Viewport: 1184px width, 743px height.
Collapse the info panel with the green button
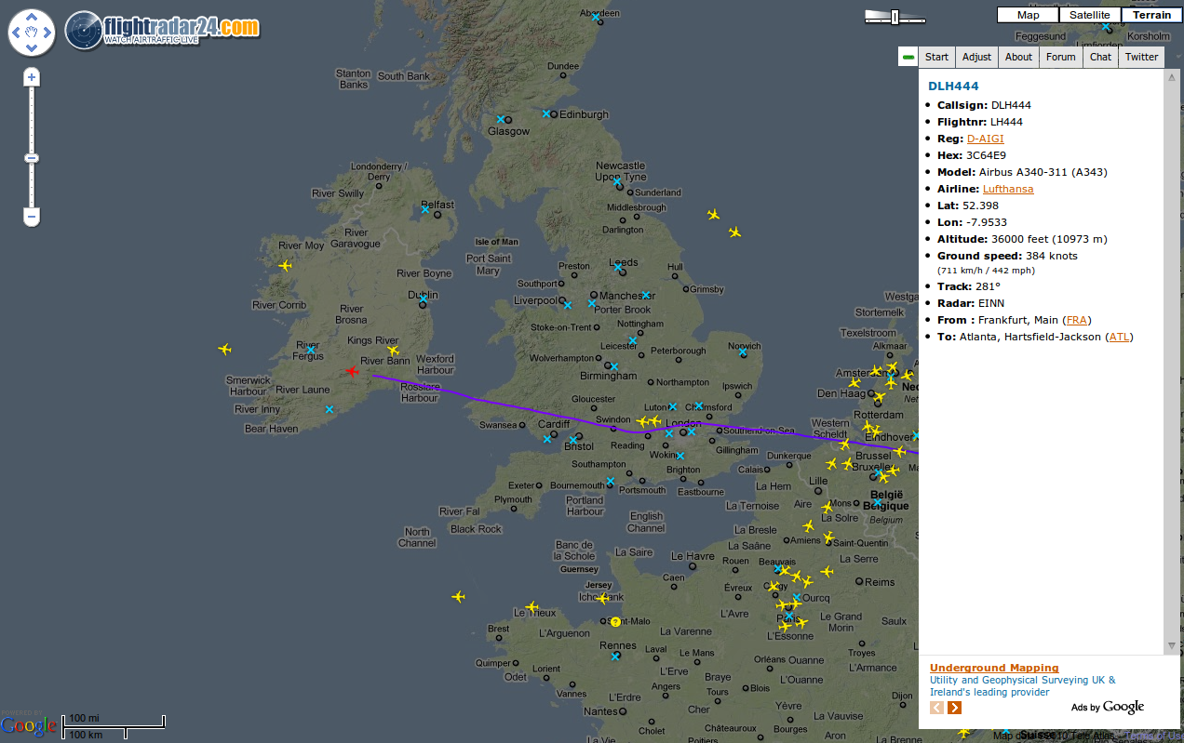point(908,57)
